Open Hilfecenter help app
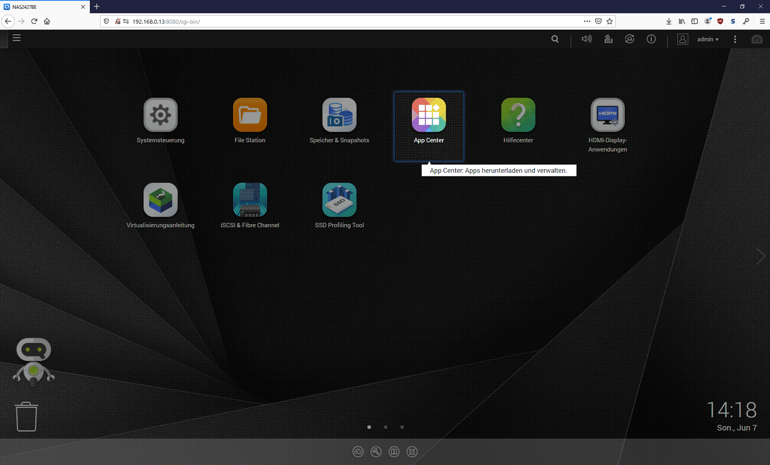 (518, 115)
